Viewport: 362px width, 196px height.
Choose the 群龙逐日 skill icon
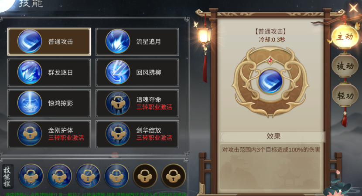pyautogui.click(x=30, y=72)
